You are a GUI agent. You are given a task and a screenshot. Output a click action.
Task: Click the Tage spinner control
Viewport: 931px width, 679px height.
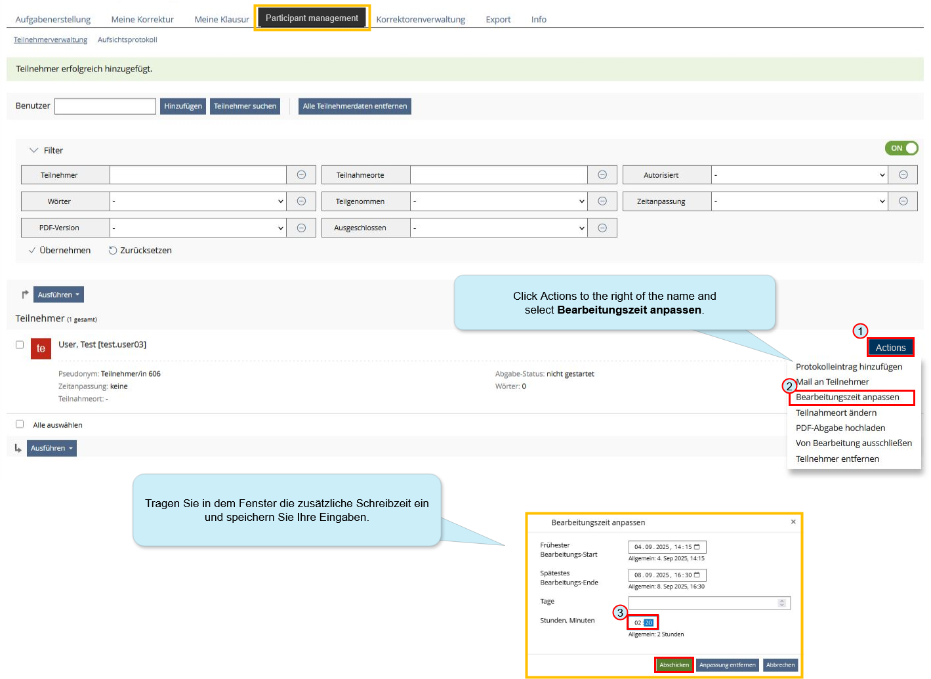[781, 603]
